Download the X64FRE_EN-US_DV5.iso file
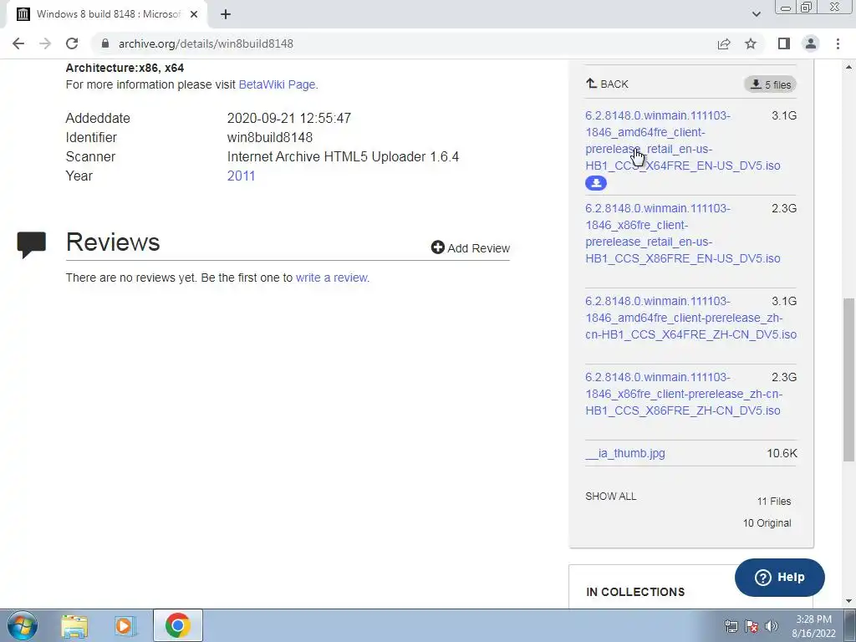856x642 pixels. pyautogui.click(x=682, y=140)
